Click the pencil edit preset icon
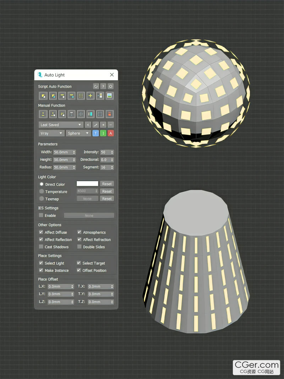Screen dimensions: 284x379 (95, 125)
